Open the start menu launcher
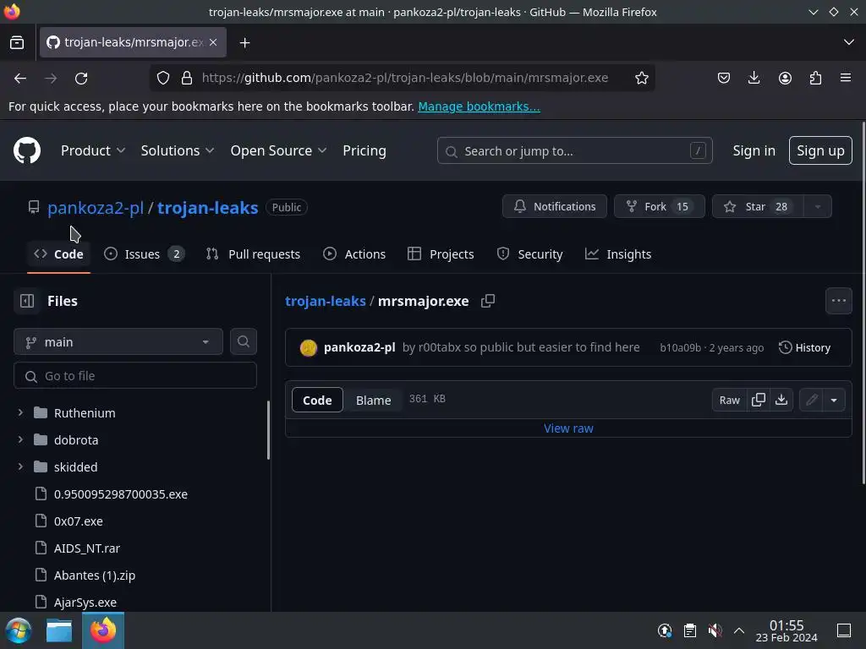 coord(19,630)
